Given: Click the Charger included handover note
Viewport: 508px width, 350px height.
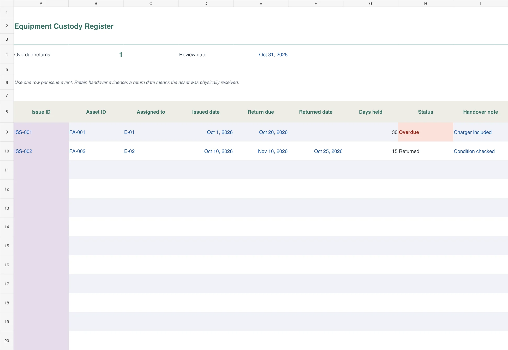Looking at the screenshot, I should tap(480, 132).
